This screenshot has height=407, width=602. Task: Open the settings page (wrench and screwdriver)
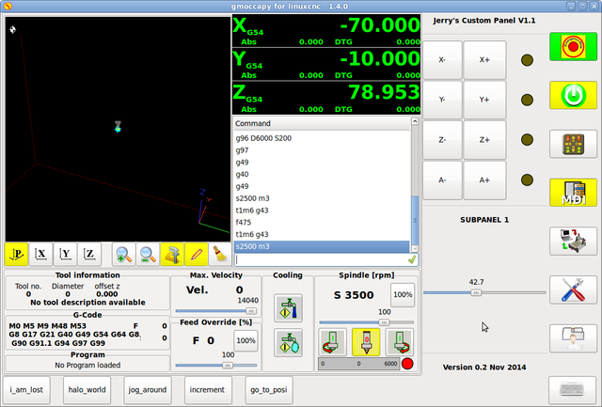click(573, 289)
